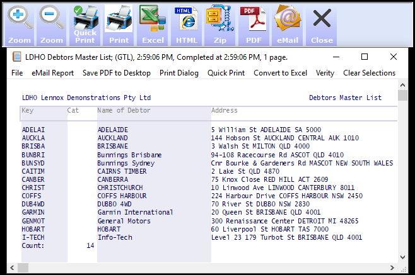This screenshot has height=275, width=415.
Task: Click the Print toolbar icon
Action: point(119,23)
